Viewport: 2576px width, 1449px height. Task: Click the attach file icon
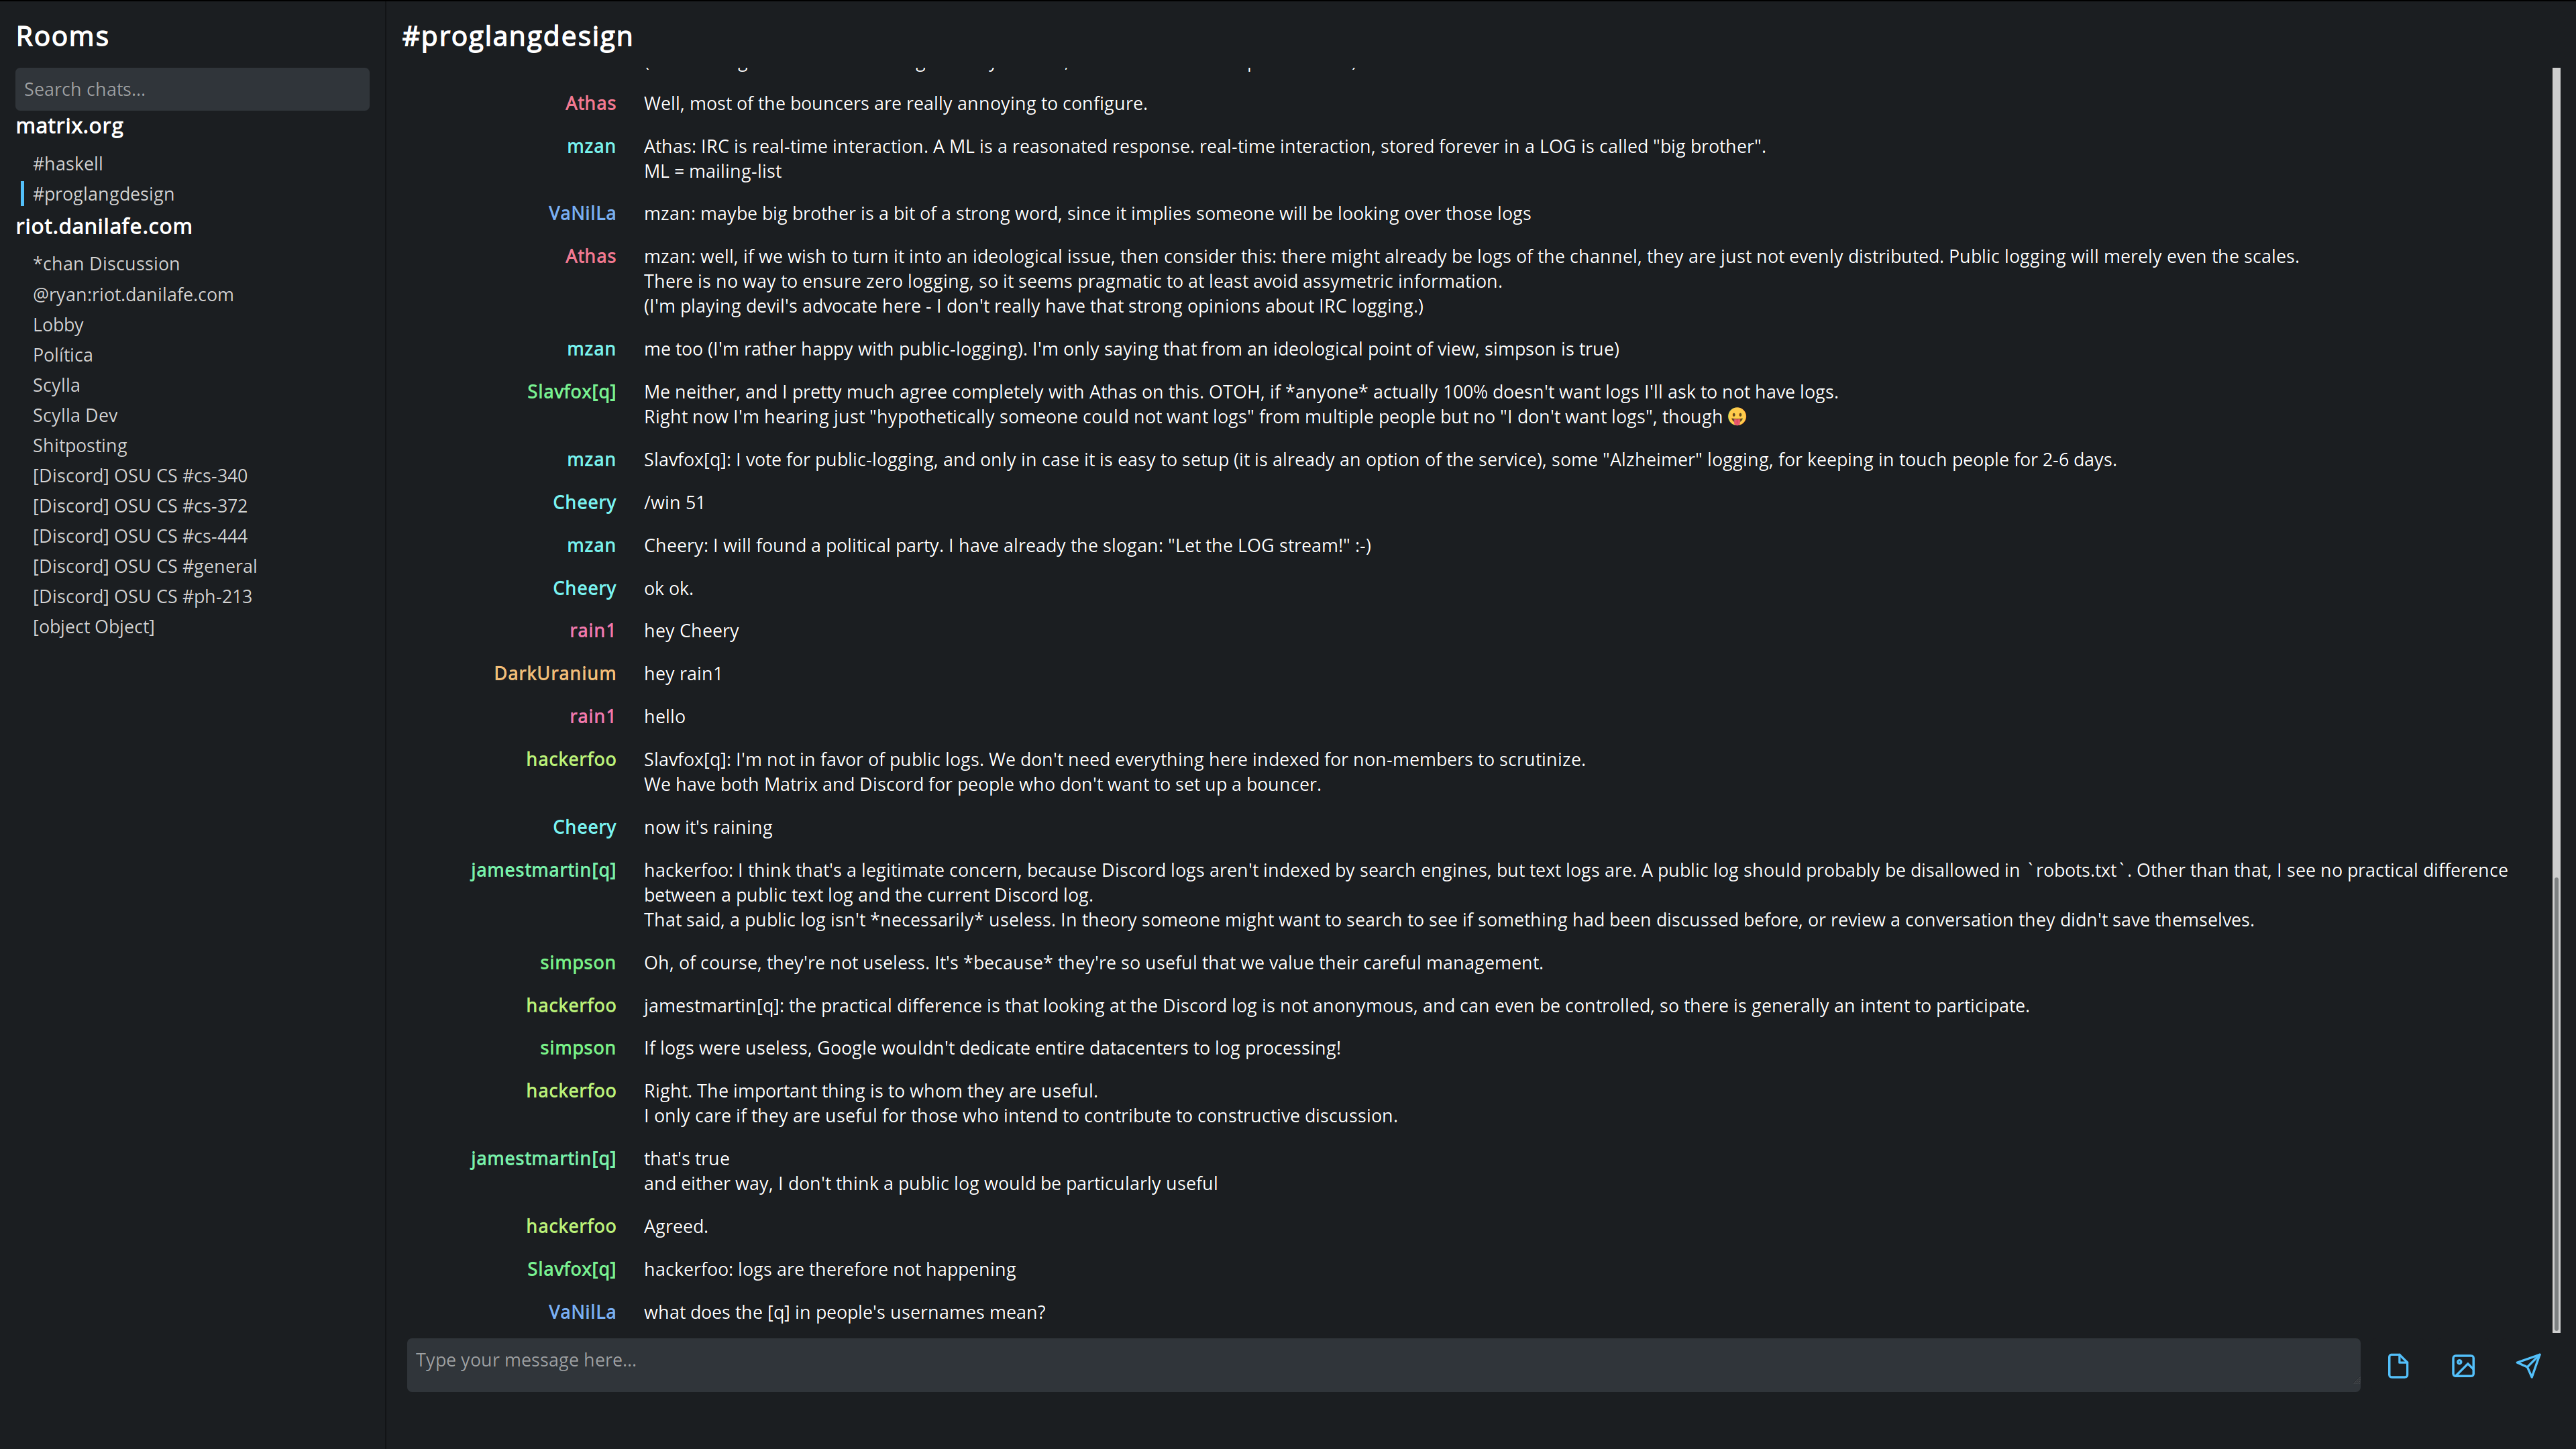click(2398, 1366)
